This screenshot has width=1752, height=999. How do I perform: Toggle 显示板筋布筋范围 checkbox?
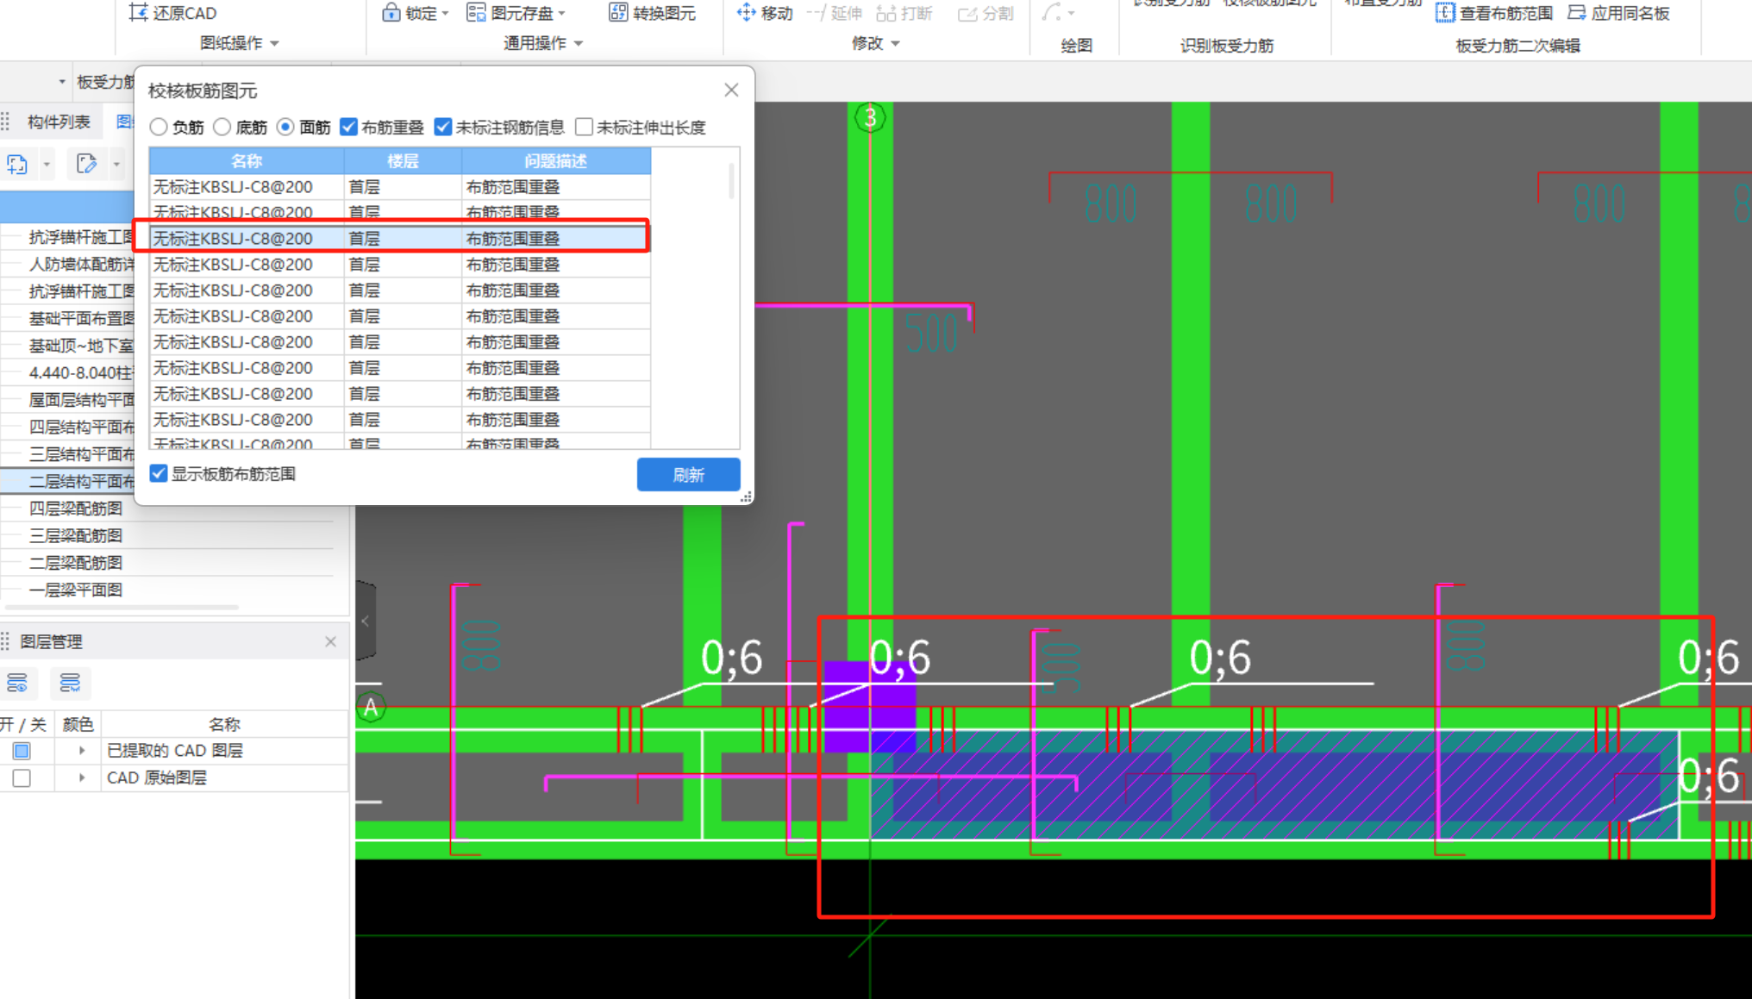pyautogui.click(x=159, y=473)
